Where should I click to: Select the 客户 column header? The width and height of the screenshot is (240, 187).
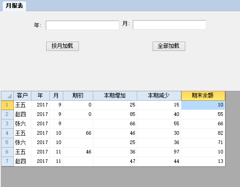(x=22, y=96)
